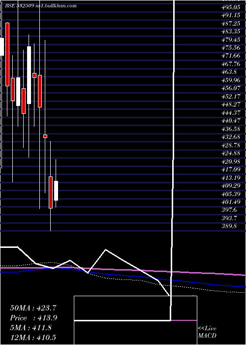Viewport: 246px width, 345px height.
Task: Click the 491.15 price axis label
Action: tap(231, 16)
